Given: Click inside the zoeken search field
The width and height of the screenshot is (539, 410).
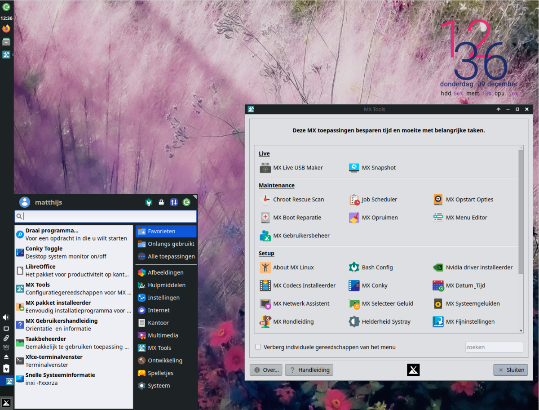Looking at the screenshot, I should 493,347.
